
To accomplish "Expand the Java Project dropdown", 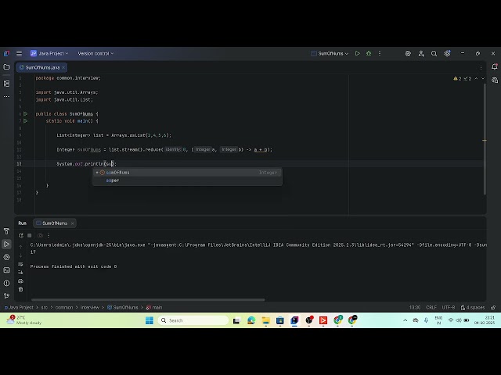I will (49, 54).
